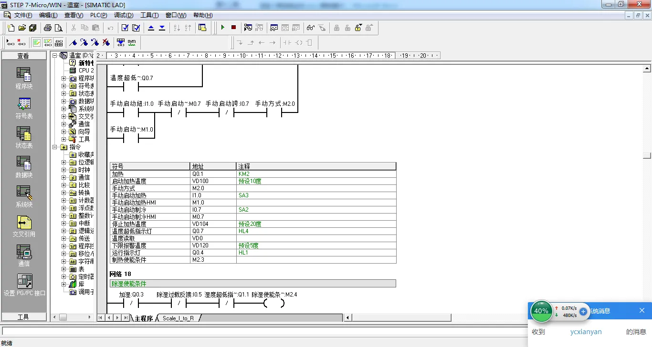Open the options icon next to sort buttons

click(x=202, y=28)
